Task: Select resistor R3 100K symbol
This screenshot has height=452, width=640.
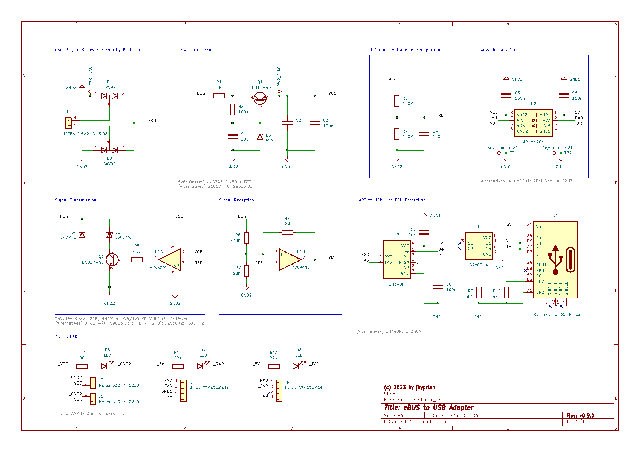Action: [x=397, y=101]
